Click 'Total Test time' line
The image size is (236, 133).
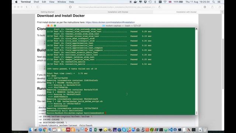(x=67, y=74)
